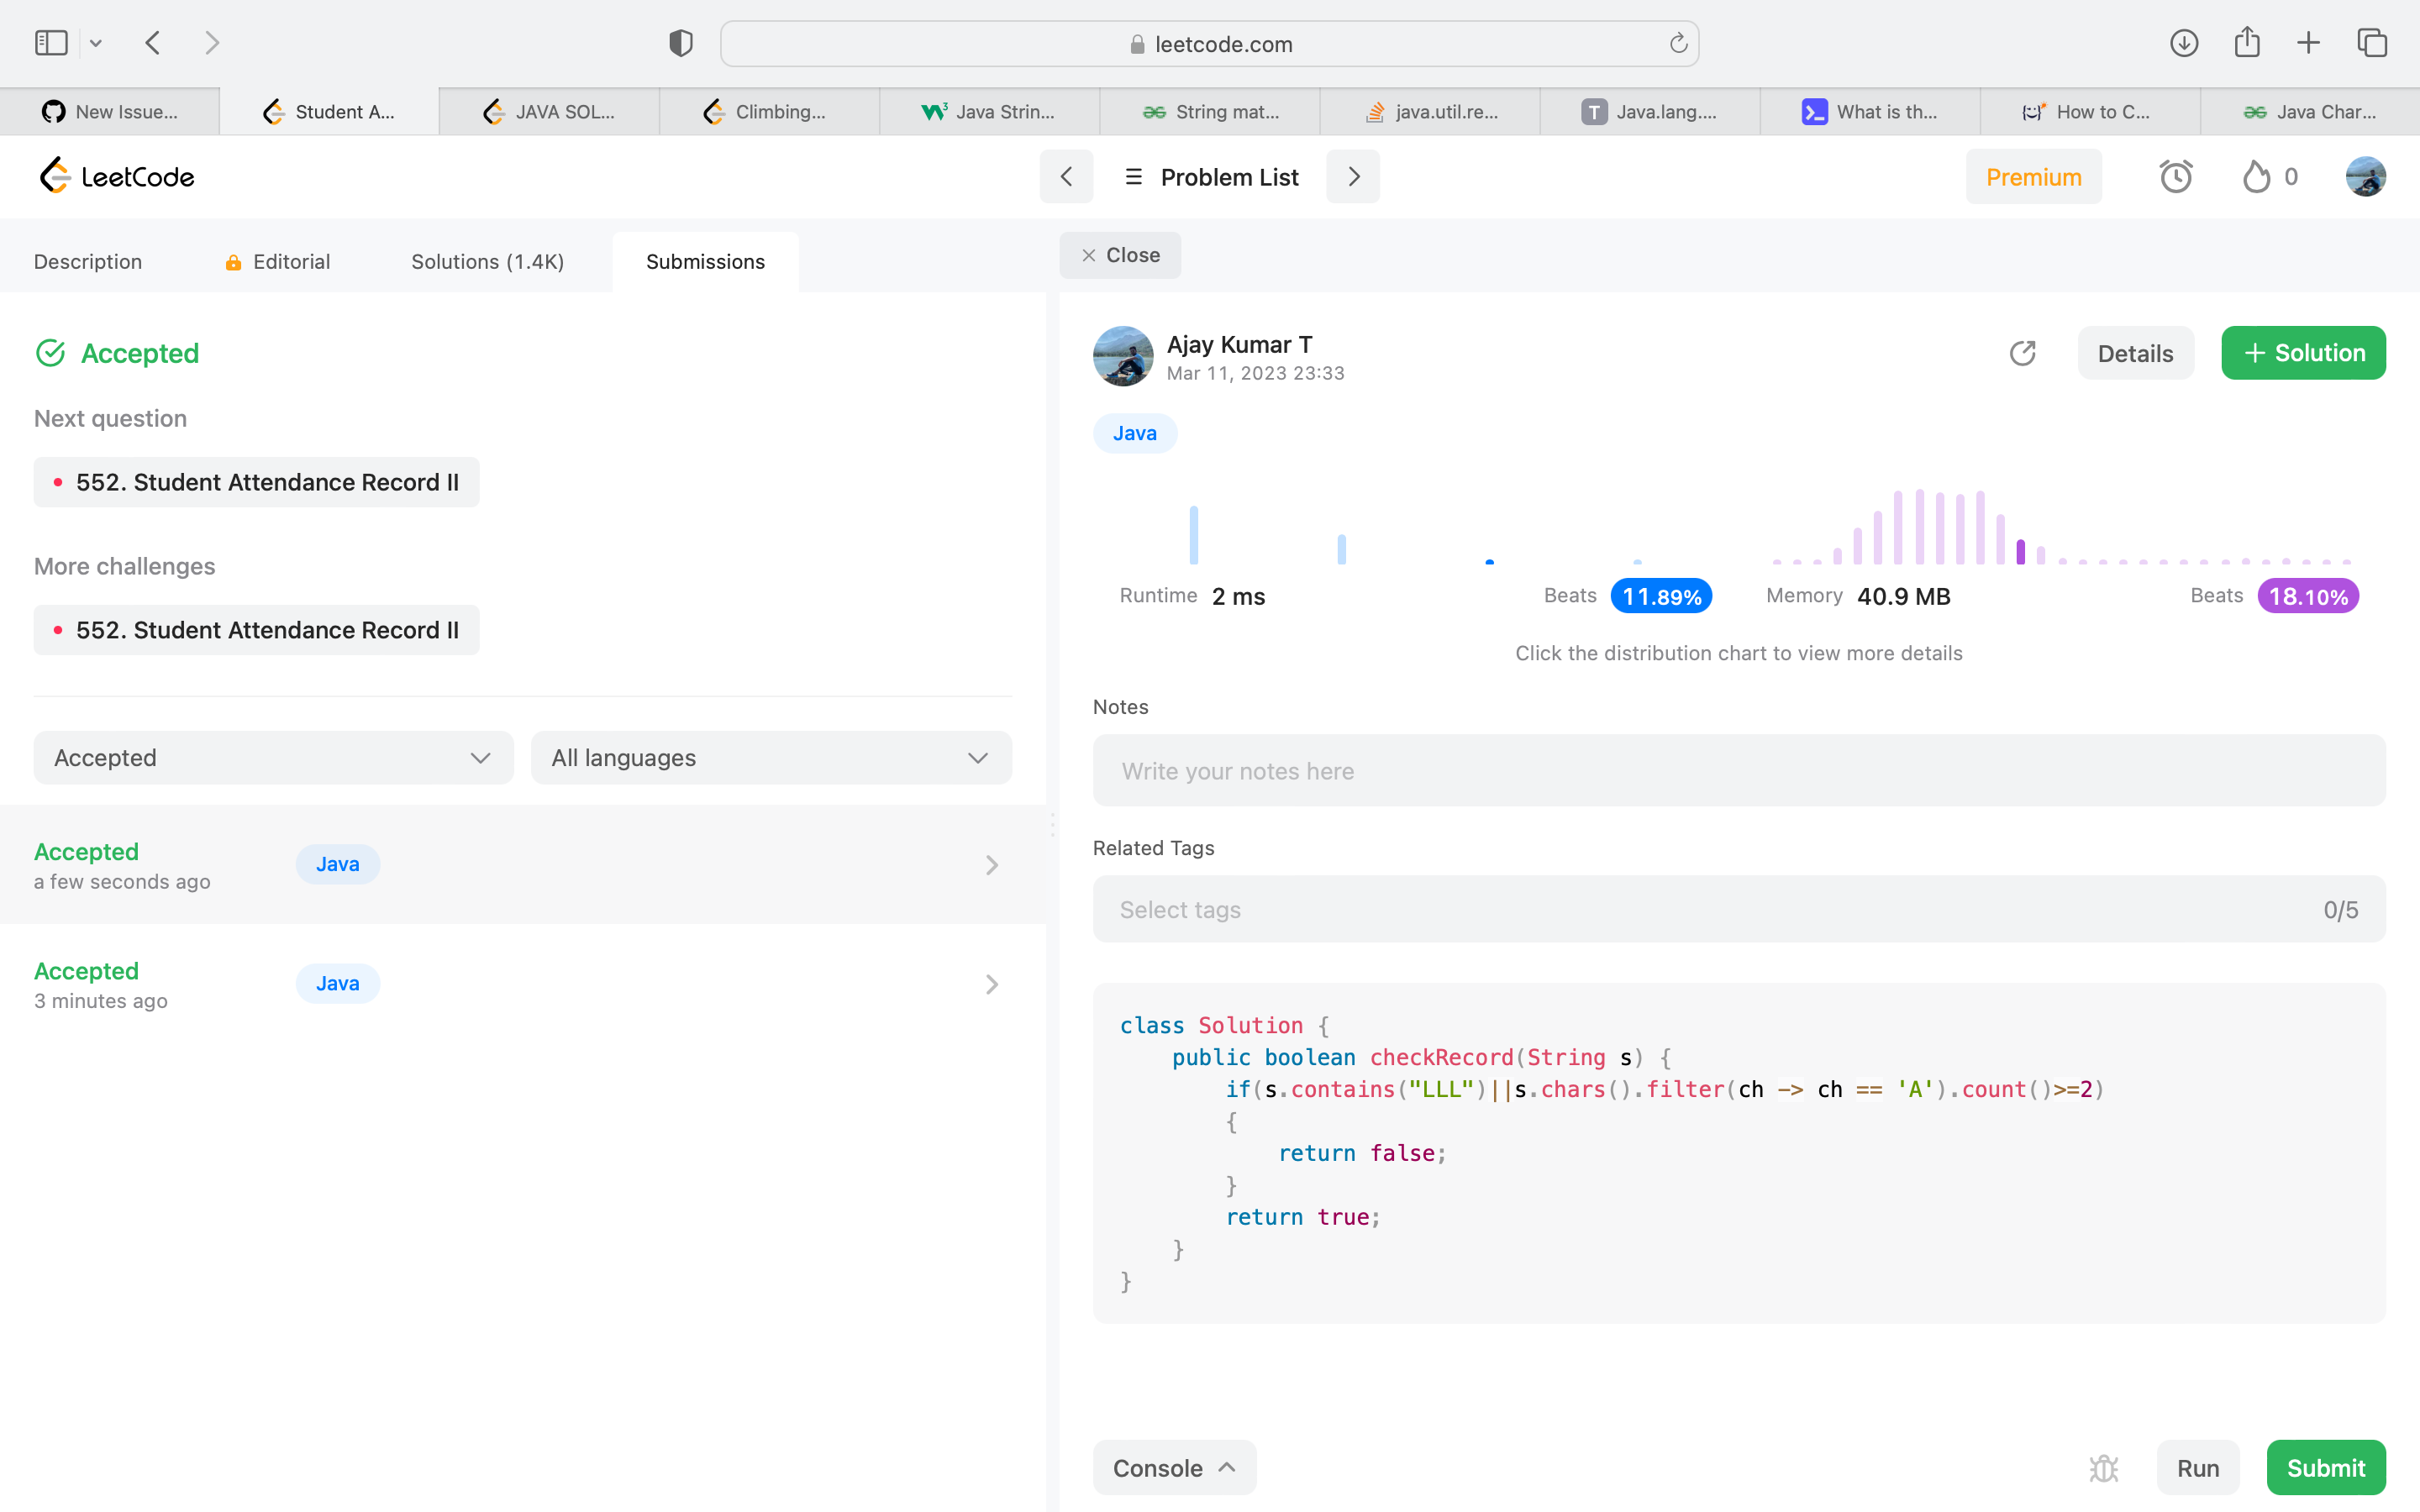The height and width of the screenshot is (1512, 2420).
Task: Switch to the Solutions (1.4K) tab
Action: [x=487, y=262]
